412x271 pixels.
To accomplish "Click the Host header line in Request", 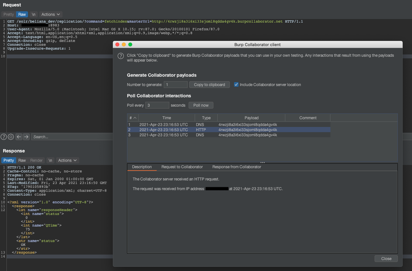I will [x=33, y=25].
